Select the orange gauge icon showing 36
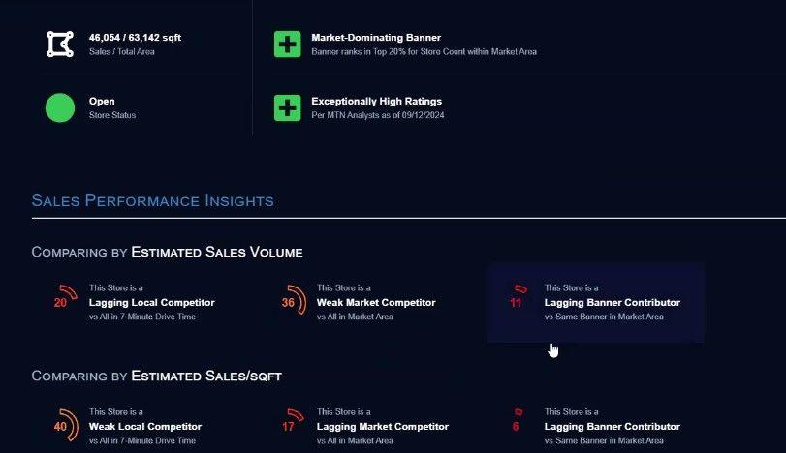The height and width of the screenshot is (453, 786). pos(291,299)
